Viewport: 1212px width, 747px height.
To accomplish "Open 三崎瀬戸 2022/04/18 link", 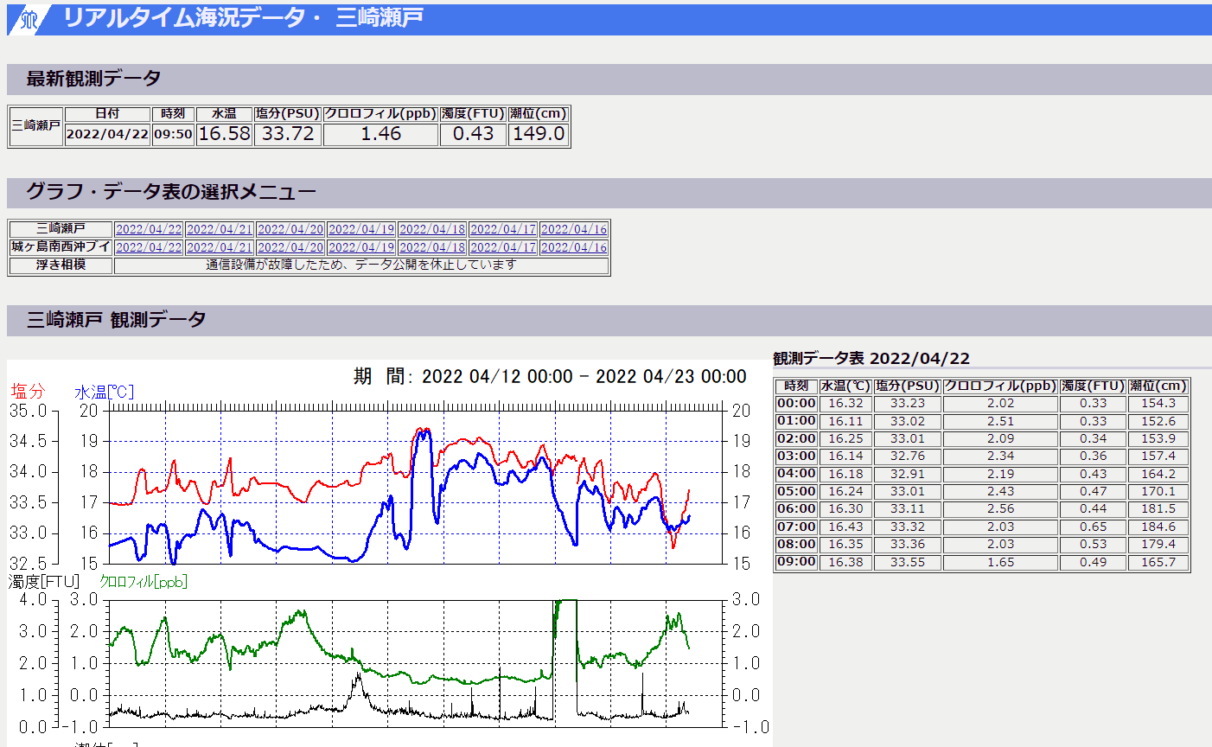I will (432, 229).
